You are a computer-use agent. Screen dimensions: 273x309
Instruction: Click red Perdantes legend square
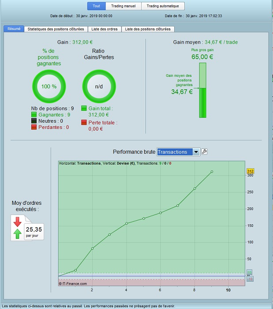[x=34, y=127]
